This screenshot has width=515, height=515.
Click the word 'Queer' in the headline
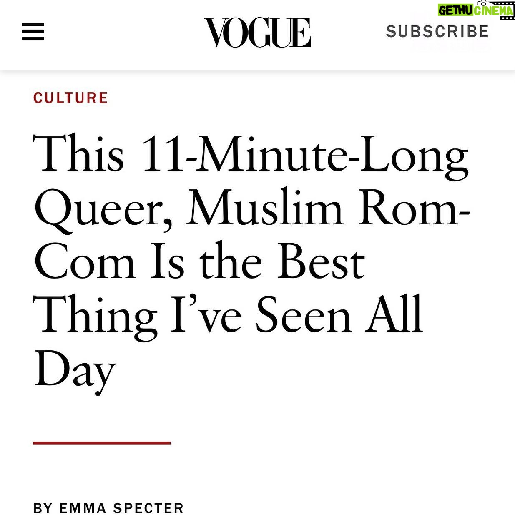[103, 210]
